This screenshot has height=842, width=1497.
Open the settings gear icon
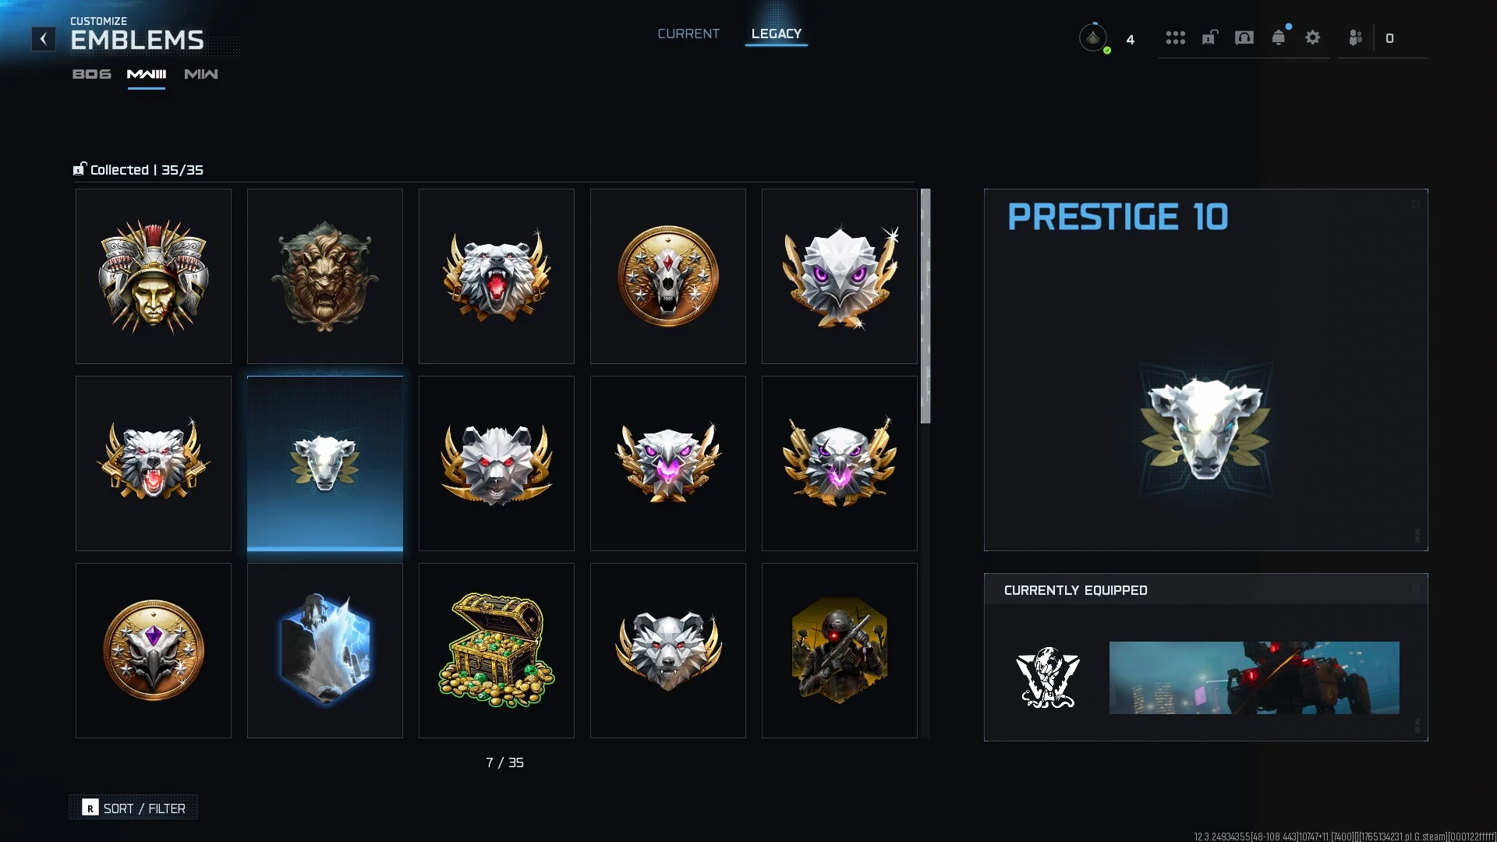tap(1313, 37)
